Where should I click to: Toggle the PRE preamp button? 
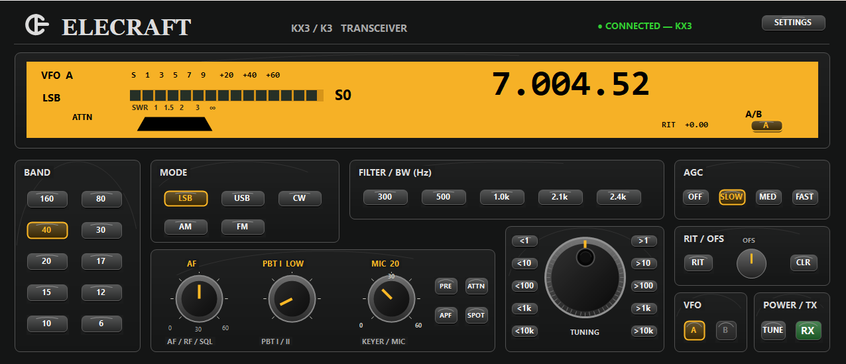(446, 286)
